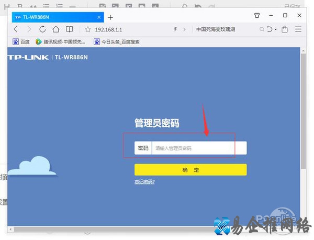Click the chevron next to the lightning icon
The height and width of the screenshot is (240, 314).
pos(184,29)
